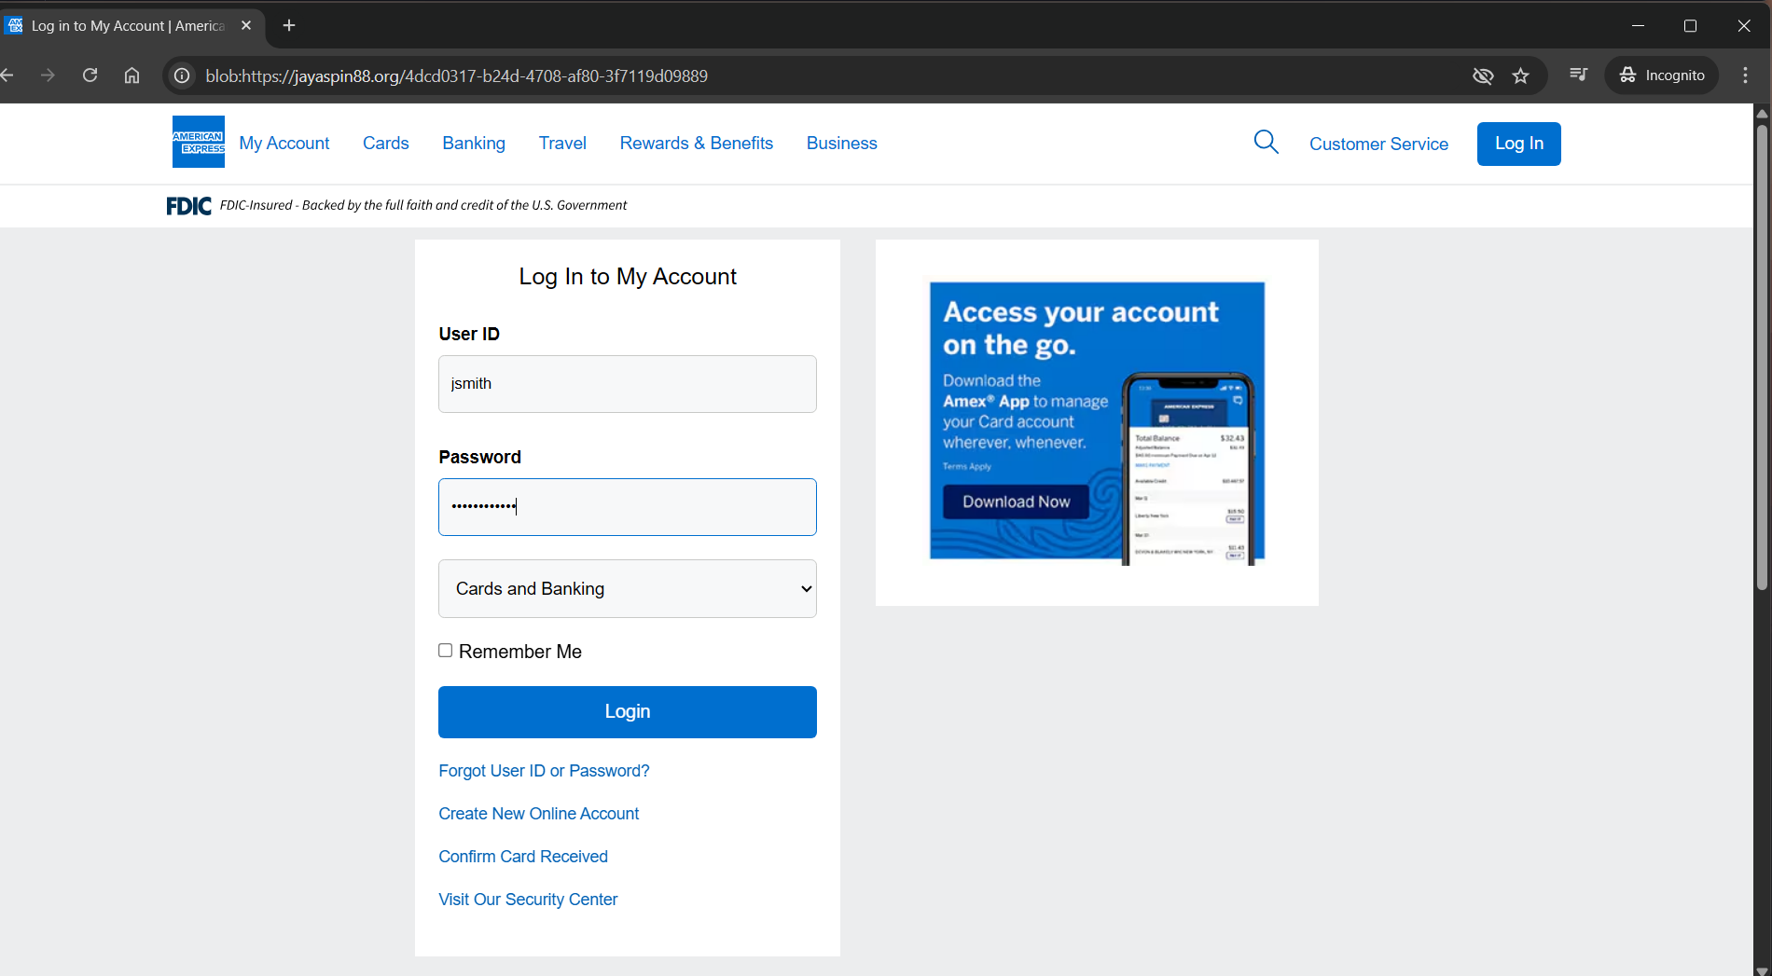Open the site search magnifier icon

pyautogui.click(x=1266, y=142)
